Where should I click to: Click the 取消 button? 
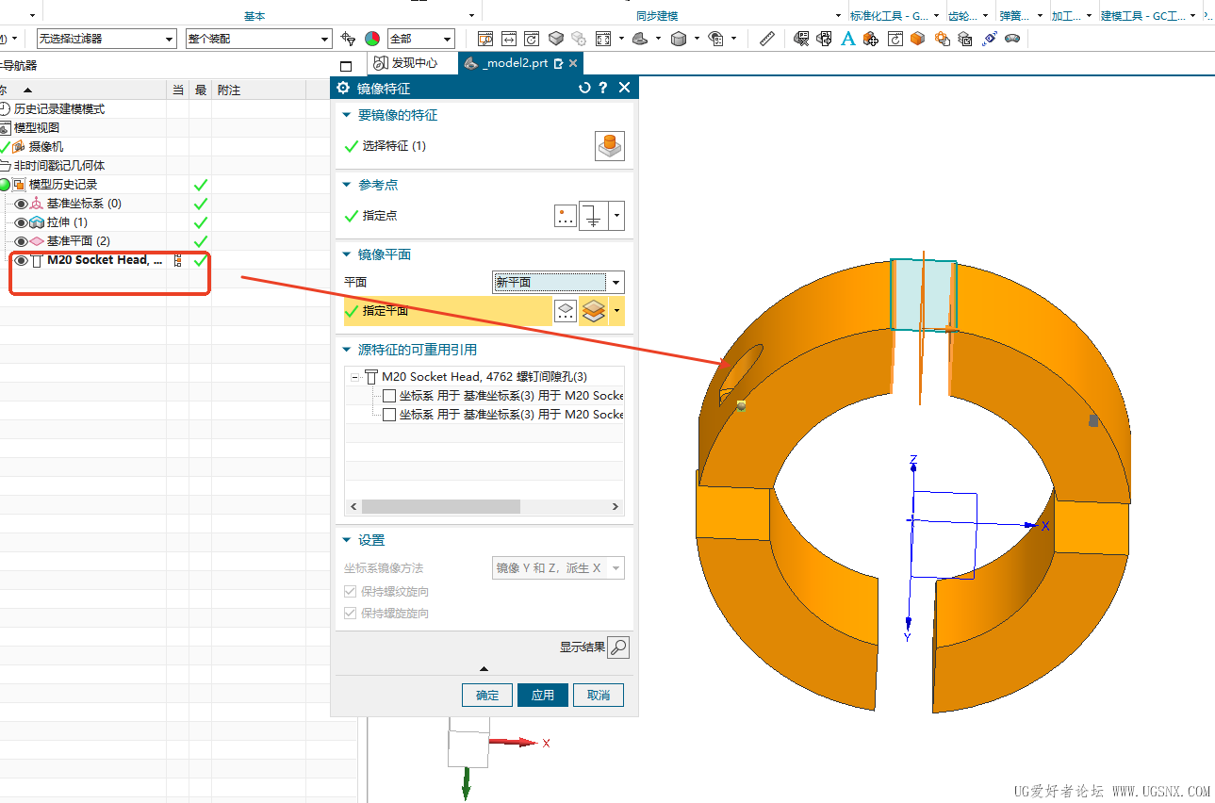[599, 696]
